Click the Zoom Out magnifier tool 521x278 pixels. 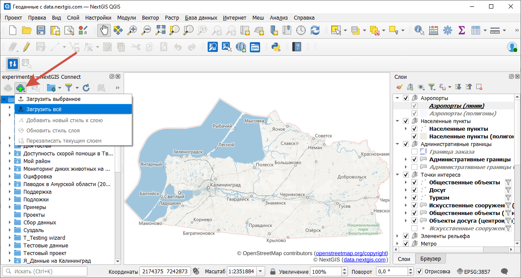pyautogui.click(x=147, y=30)
